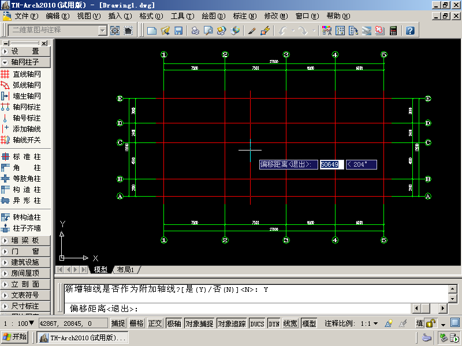Viewport: 462px width, 346px height.
Task: Open the 标注(N) menu
Action: click(x=245, y=16)
